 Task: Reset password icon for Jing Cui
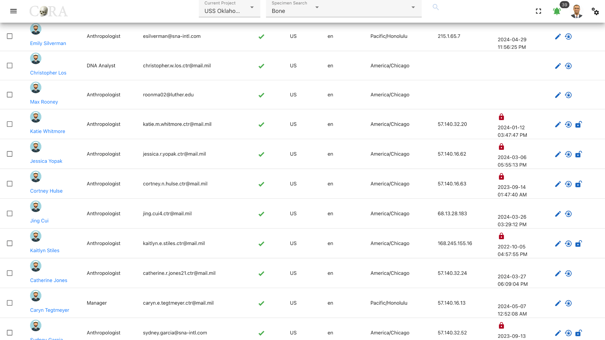pyautogui.click(x=568, y=214)
